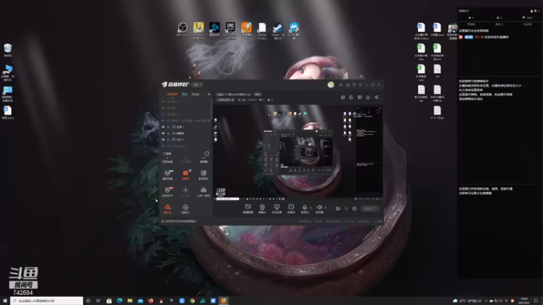Toggle visibility of the source between 全屏 1 and 文本 1
This screenshot has height=305, width=543.
(163, 133)
